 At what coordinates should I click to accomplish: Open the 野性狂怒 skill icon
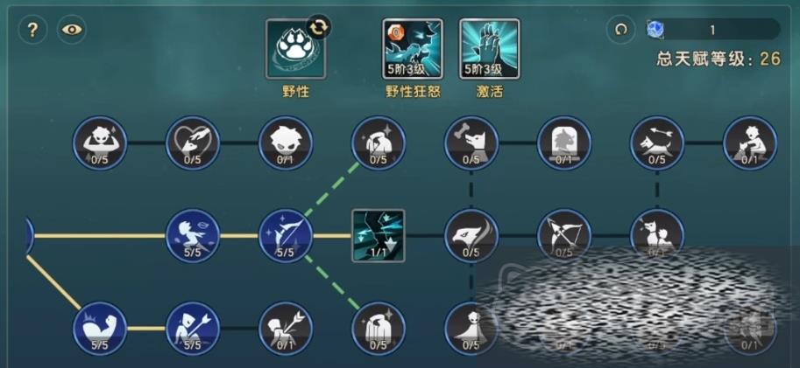(x=413, y=49)
